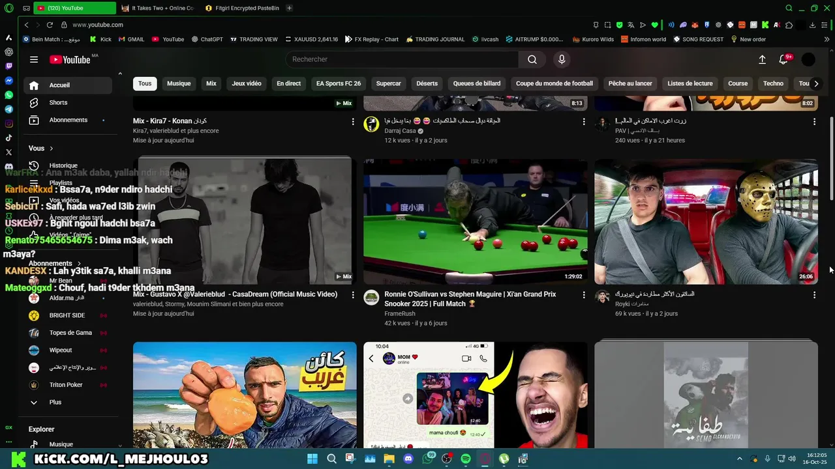Open a new browser tab with plus
The height and width of the screenshot is (469, 835).
click(x=289, y=8)
